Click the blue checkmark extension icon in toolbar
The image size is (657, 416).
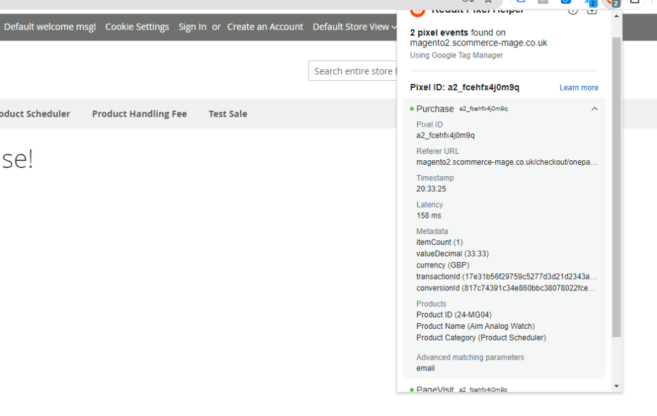pyautogui.click(x=566, y=3)
